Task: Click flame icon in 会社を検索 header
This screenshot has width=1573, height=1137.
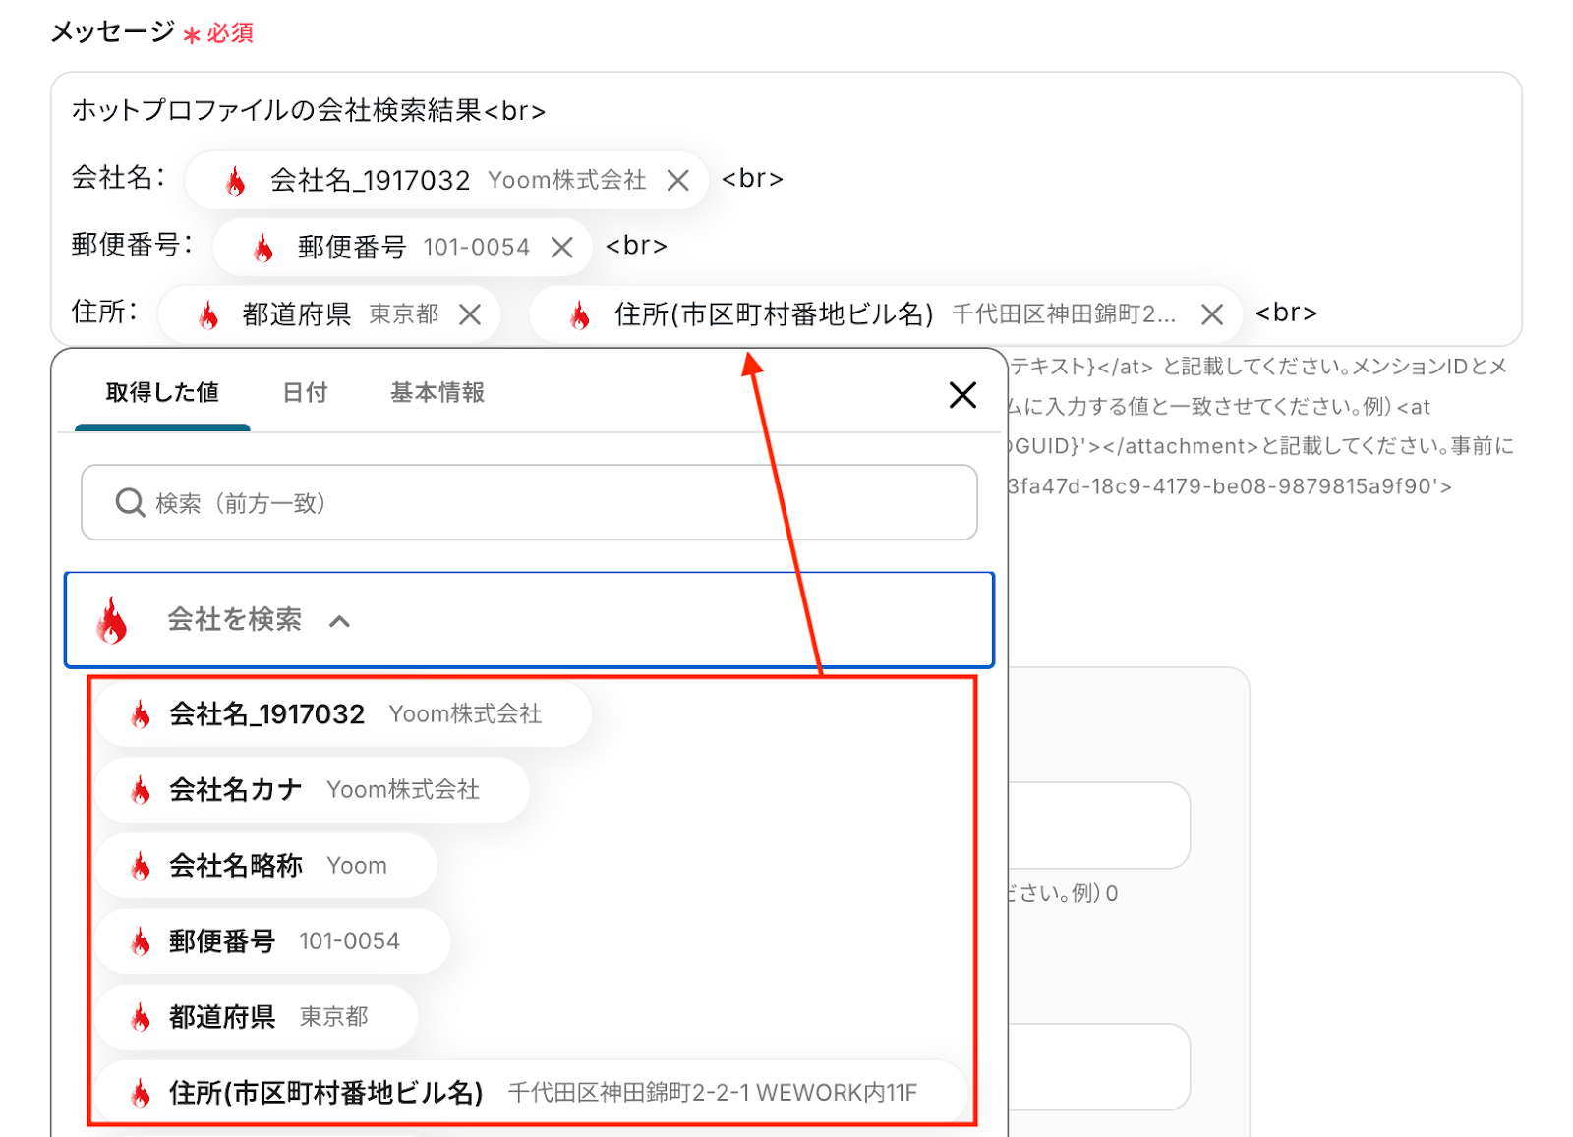Action: click(112, 620)
